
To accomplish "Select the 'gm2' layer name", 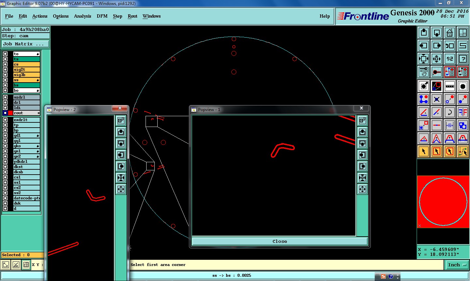I will (26, 156).
